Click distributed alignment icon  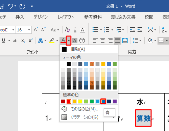(125, 41)
